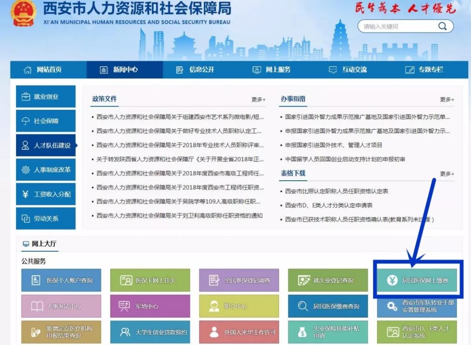
Task: Open the 职介中心 service tile
Action: [239, 306]
